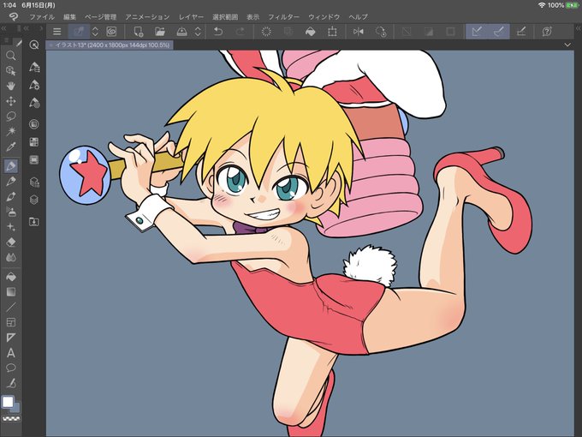Select the Frame border tool

tap(11, 322)
